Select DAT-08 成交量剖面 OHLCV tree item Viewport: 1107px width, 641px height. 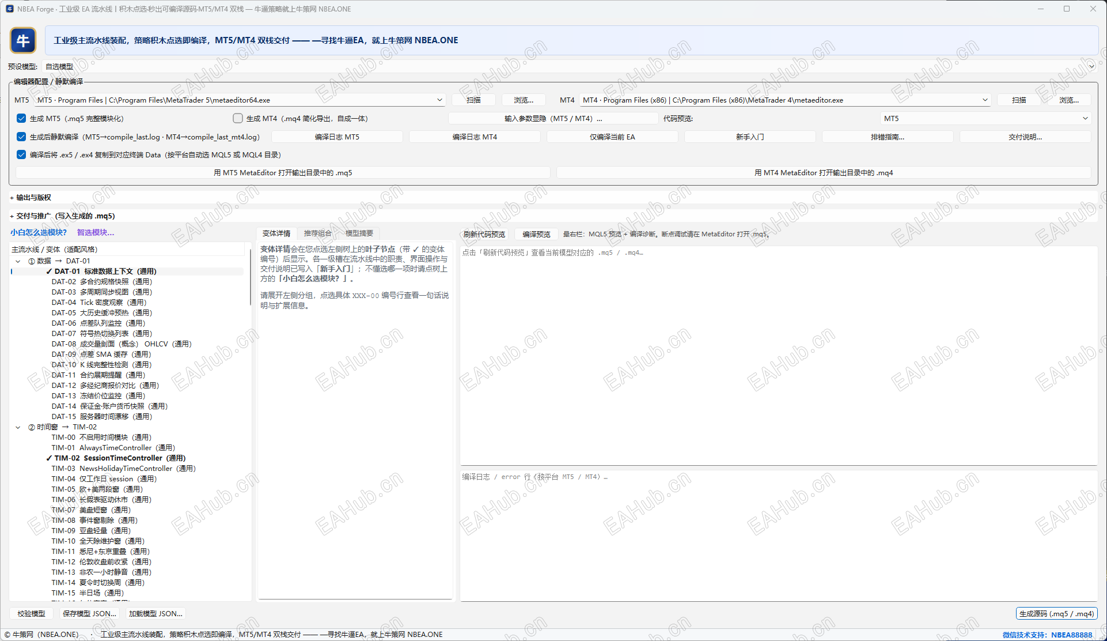coord(121,344)
